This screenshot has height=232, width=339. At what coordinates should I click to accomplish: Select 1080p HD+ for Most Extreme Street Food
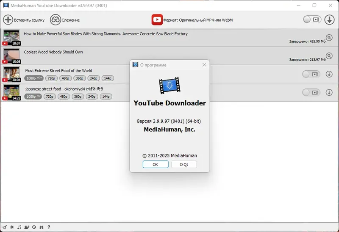click(x=34, y=78)
